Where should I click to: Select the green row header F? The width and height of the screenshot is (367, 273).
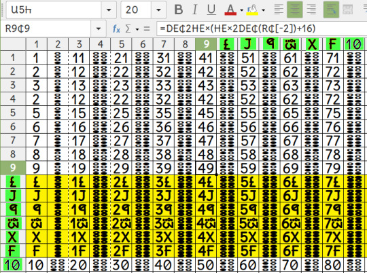click(x=13, y=251)
